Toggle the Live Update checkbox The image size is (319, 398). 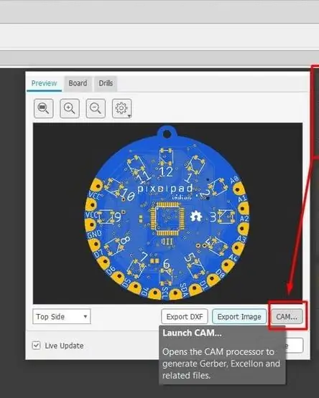(36, 346)
